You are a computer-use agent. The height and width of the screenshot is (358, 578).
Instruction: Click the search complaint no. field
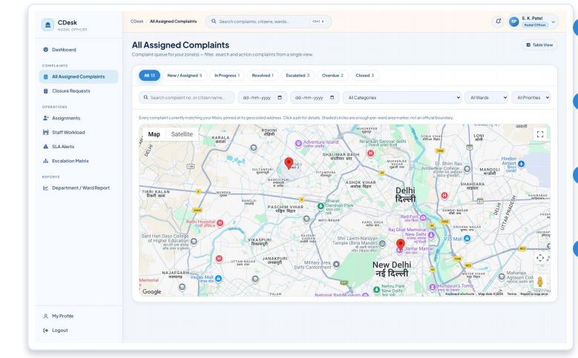coord(187,98)
